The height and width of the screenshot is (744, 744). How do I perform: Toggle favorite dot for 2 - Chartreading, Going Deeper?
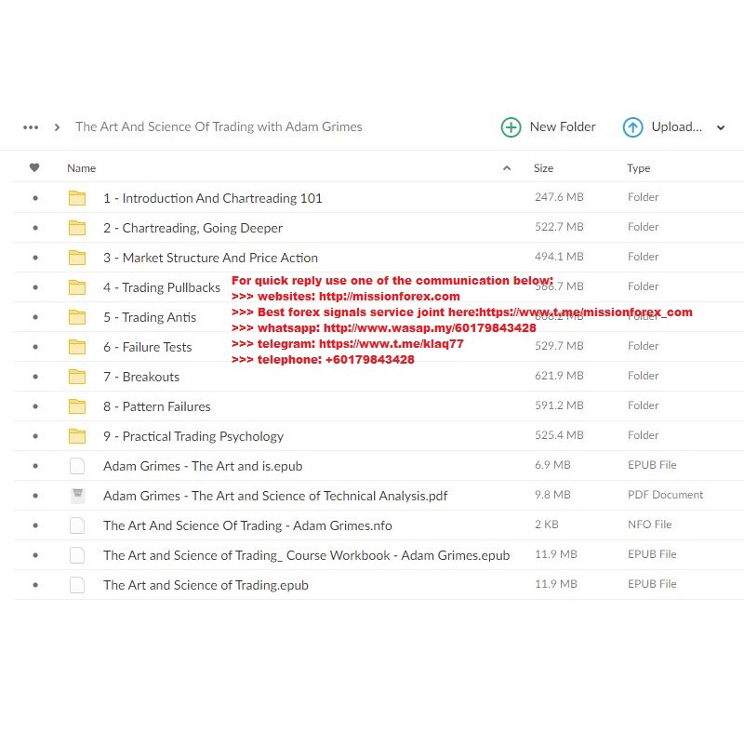click(x=35, y=228)
